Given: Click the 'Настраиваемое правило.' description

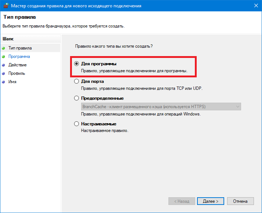Looking at the screenshot, I should tap(105, 131).
